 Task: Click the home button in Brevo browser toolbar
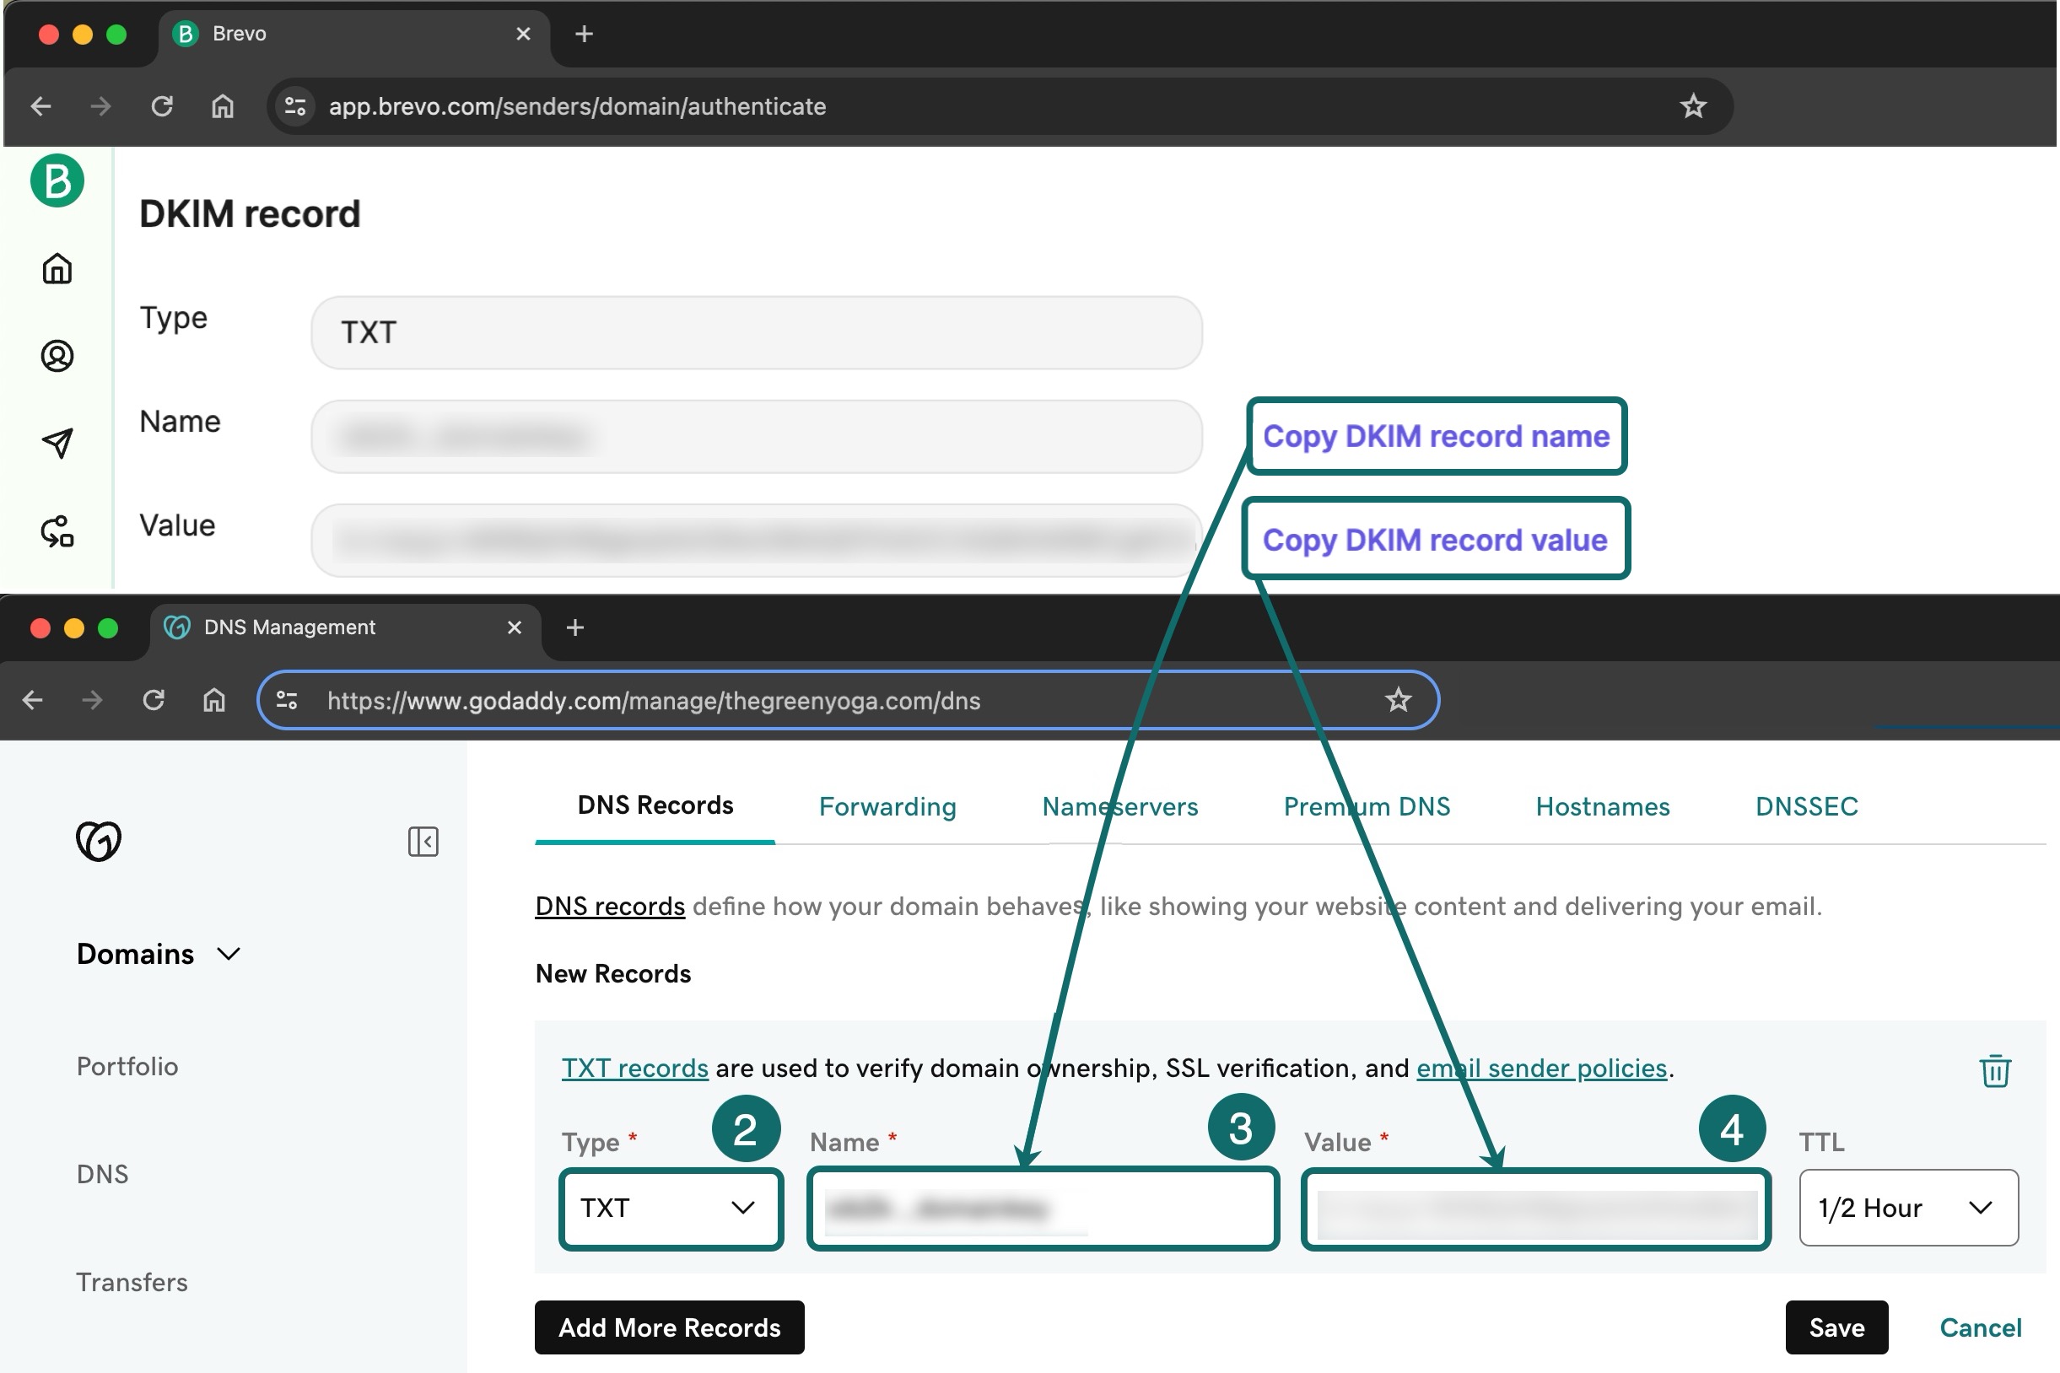[223, 106]
